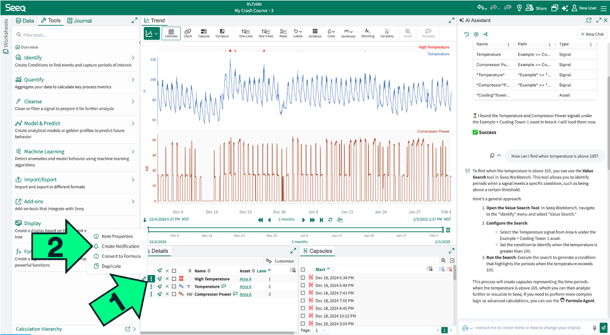Screen dimensions: 610x335
Task: Open the Labels dropdown in toolbar
Action: pyautogui.click(x=298, y=33)
